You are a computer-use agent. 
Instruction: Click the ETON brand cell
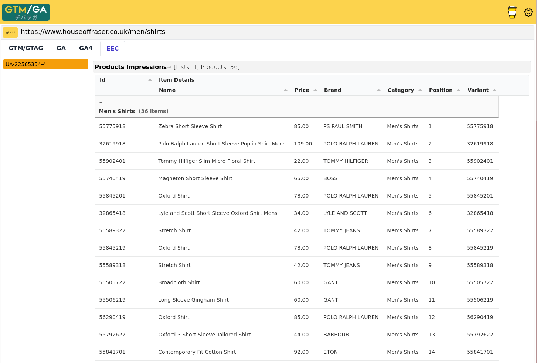pos(330,352)
